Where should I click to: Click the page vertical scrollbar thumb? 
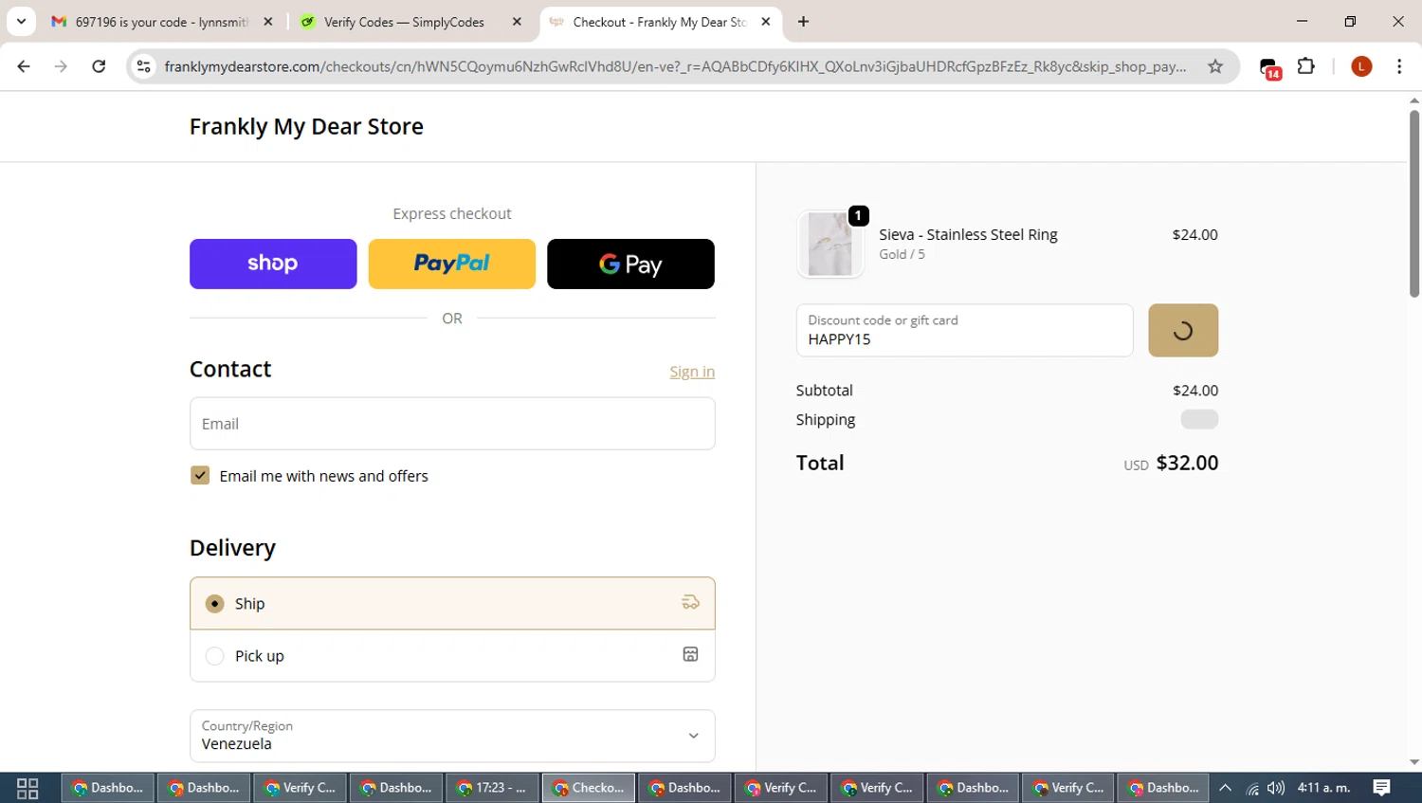(x=1413, y=204)
